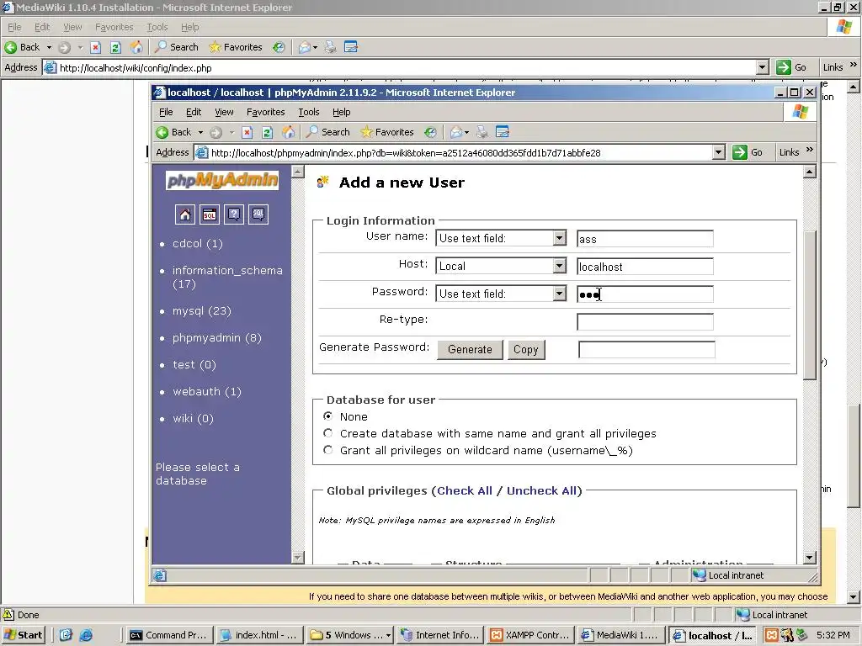Open Edit menu in phpMyAdmin window
The width and height of the screenshot is (862, 646).
pos(194,112)
